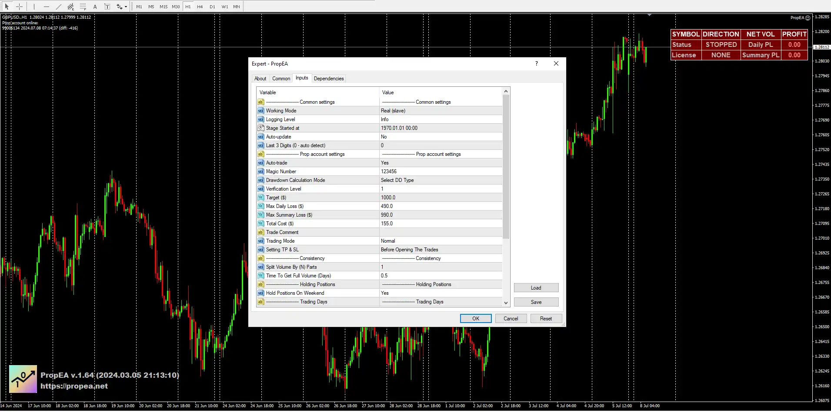Click the Reset button

[546, 318]
